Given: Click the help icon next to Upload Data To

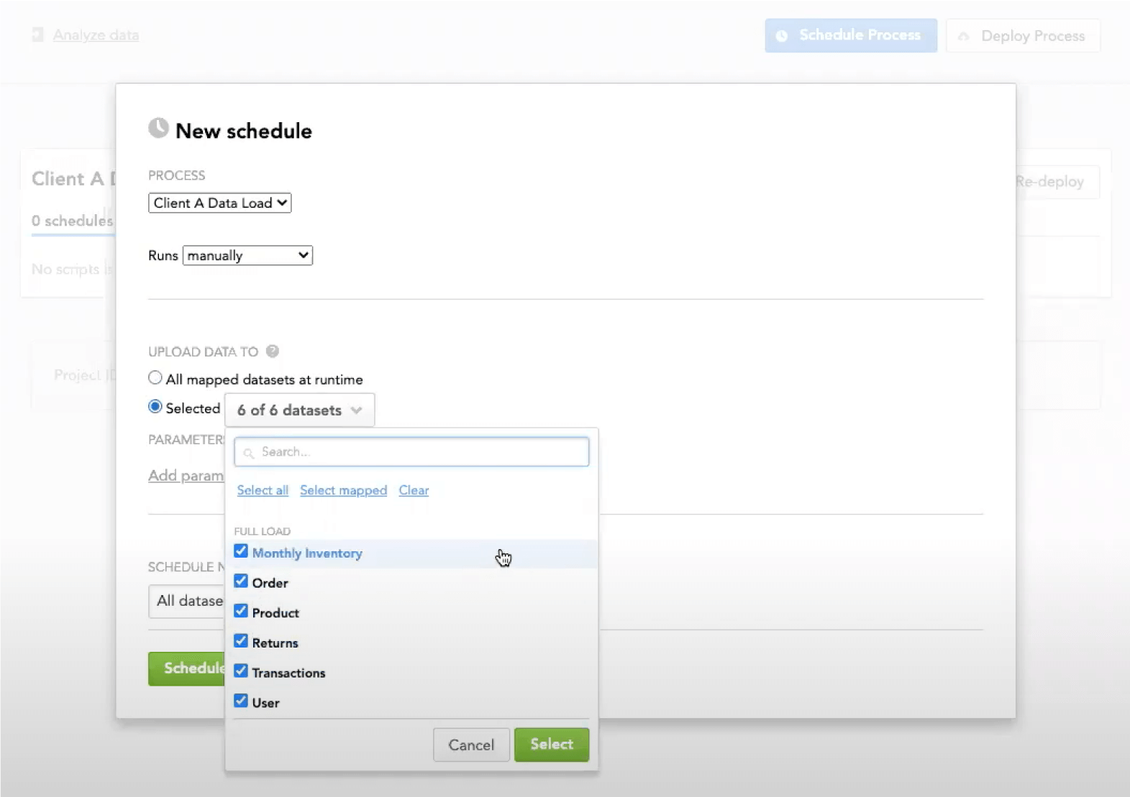Looking at the screenshot, I should coord(272,351).
